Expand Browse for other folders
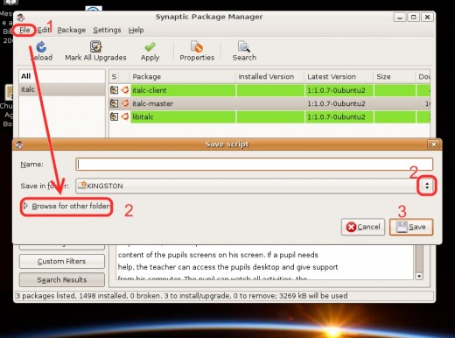 coord(66,206)
